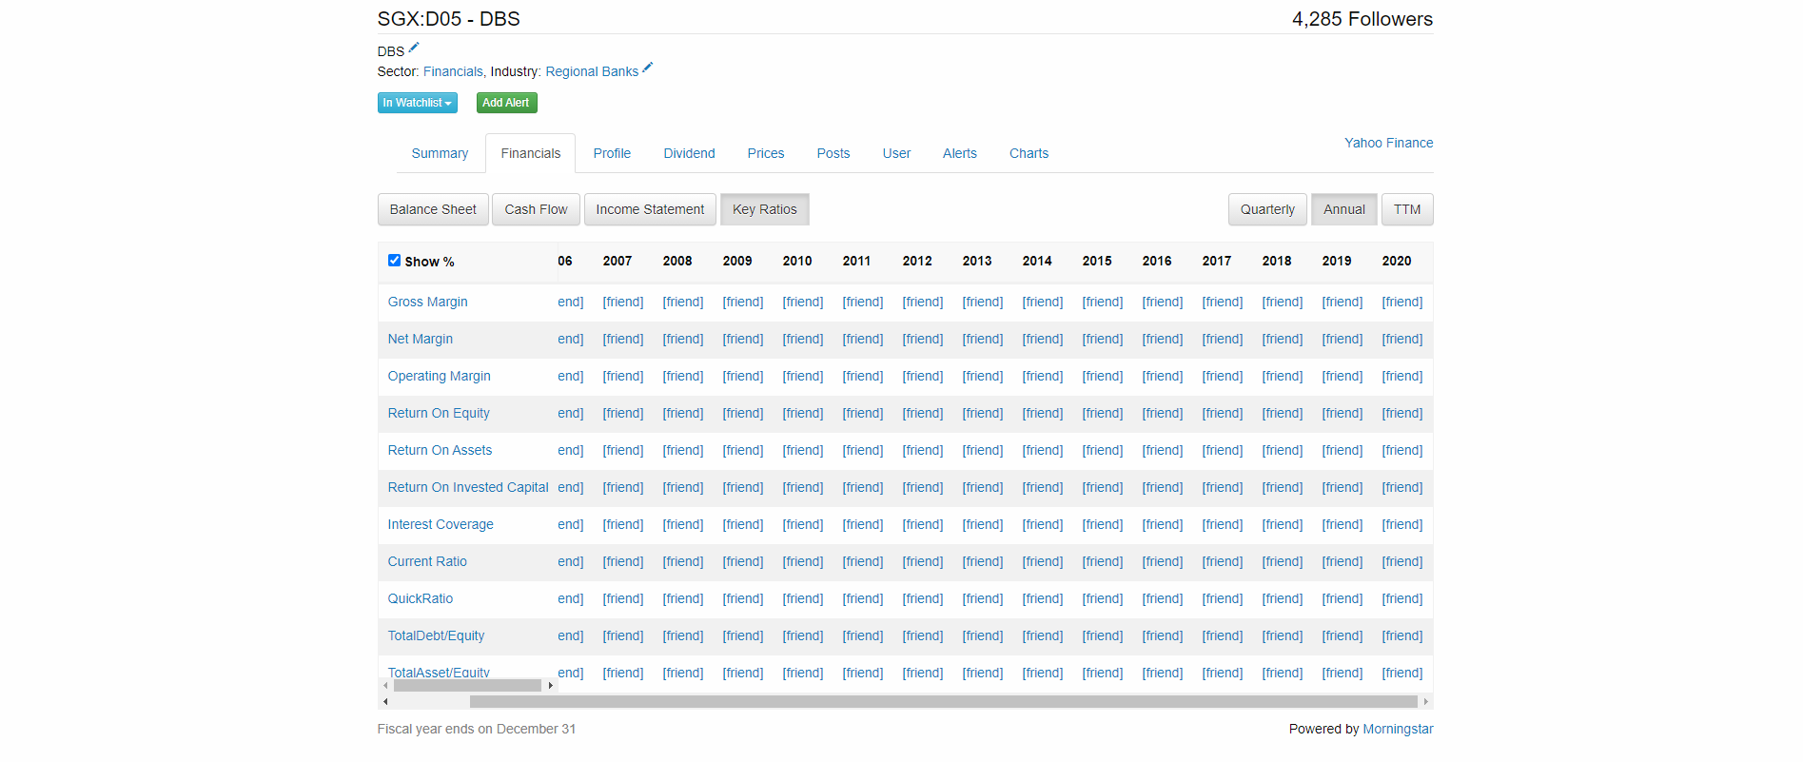
Task: Select the Key Ratios view
Action: (x=765, y=209)
